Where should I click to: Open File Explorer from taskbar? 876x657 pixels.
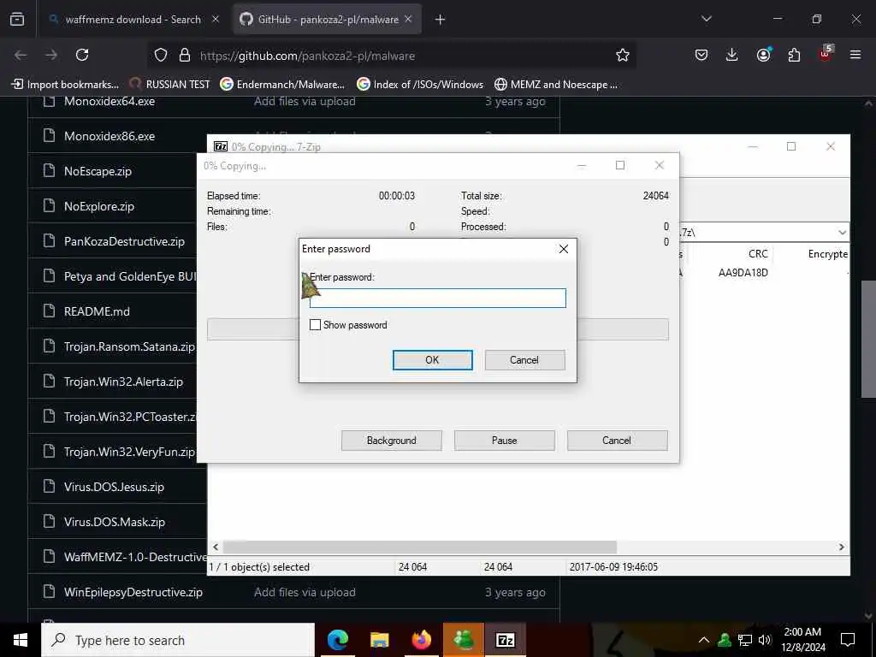[x=379, y=640]
